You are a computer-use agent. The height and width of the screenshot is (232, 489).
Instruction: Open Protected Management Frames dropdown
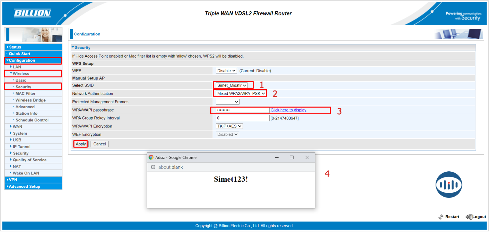click(227, 102)
